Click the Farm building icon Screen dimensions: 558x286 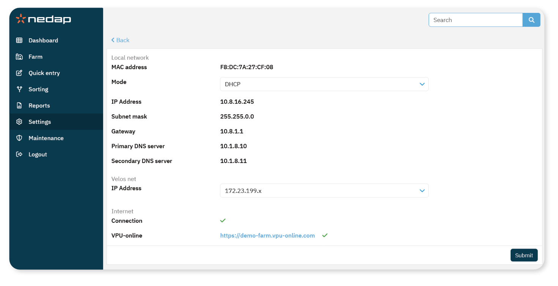click(19, 57)
